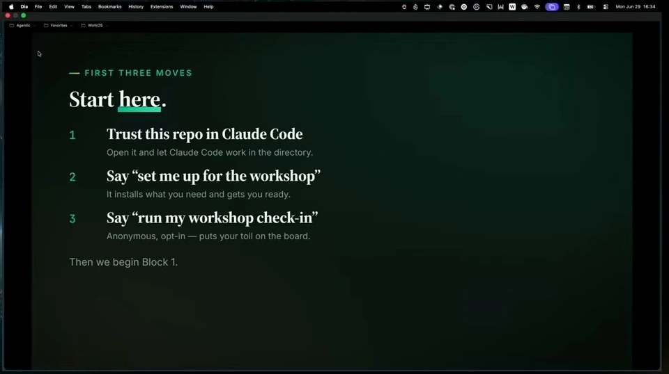
Task: Click "Anonymous, opt-in" description line
Action: (x=208, y=236)
